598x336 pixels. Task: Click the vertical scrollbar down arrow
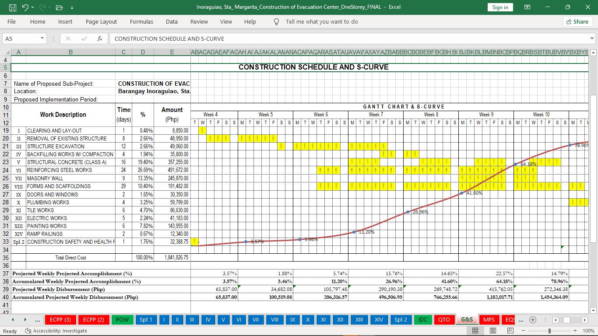point(594,310)
